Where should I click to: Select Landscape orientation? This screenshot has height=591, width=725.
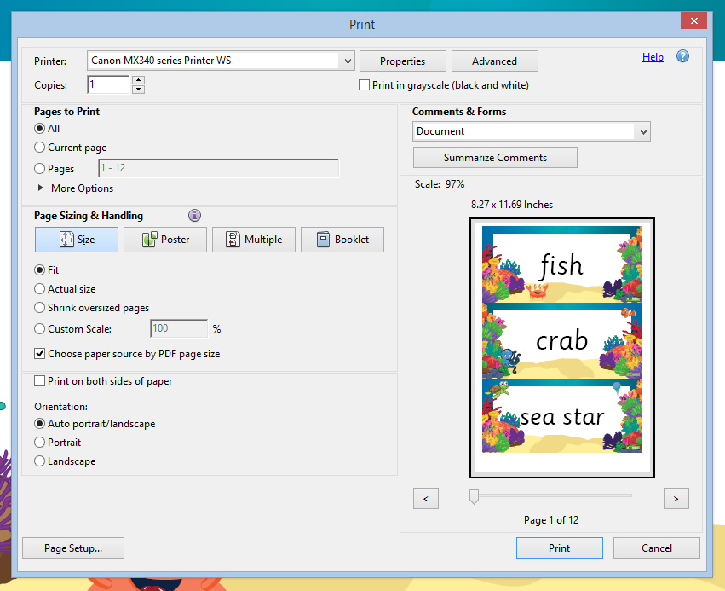[40, 461]
